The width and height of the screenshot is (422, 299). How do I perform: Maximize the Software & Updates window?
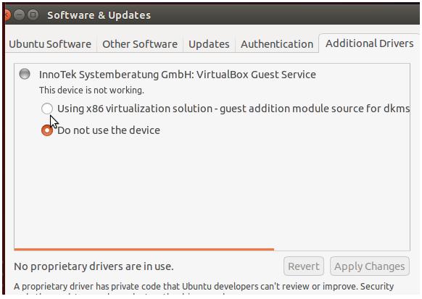tap(33, 14)
